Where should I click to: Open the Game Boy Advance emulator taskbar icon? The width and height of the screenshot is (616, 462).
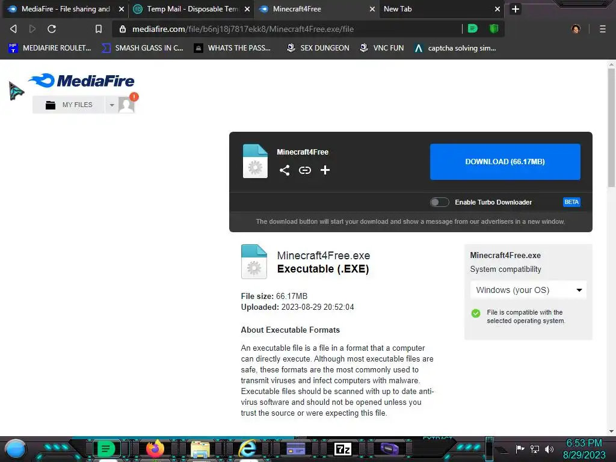[x=389, y=449]
